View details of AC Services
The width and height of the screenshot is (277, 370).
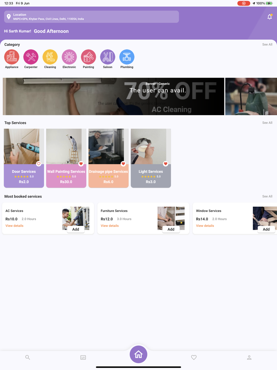(14, 226)
